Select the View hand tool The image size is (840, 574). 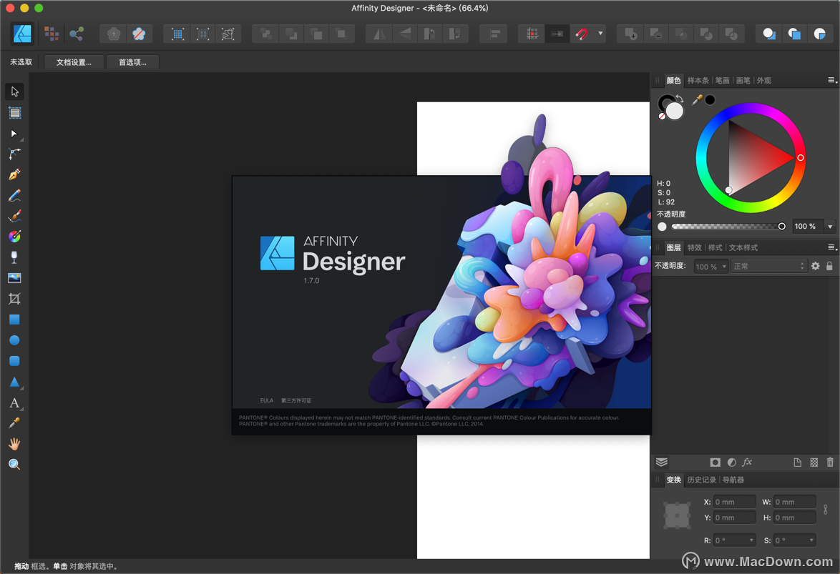(x=14, y=444)
